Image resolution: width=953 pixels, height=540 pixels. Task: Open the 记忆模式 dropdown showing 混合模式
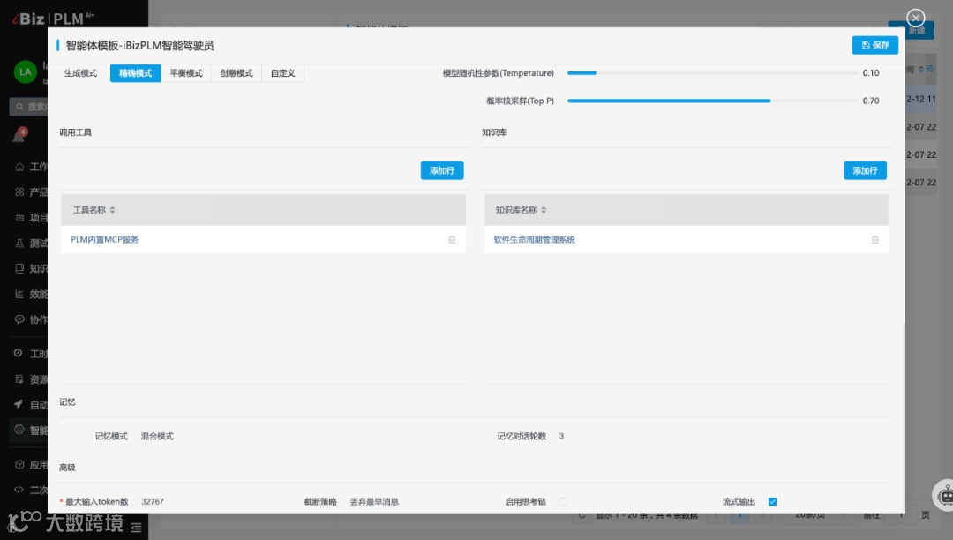pyautogui.click(x=157, y=436)
